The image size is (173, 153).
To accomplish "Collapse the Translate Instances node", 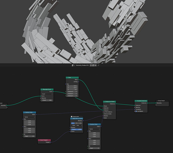I will [136, 101].
